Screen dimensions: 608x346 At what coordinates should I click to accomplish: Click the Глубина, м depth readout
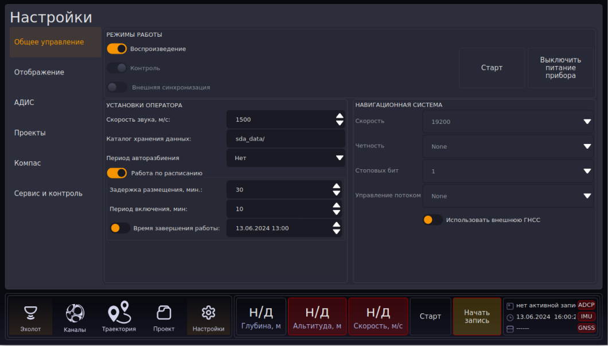(x=261, y=317)
